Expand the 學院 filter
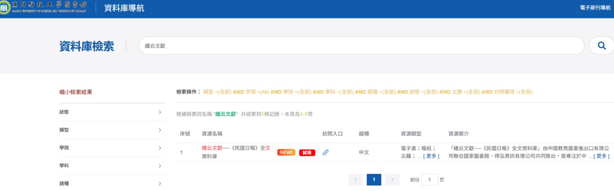The width and height of the screenshot is (614, 191). (112, 148)
